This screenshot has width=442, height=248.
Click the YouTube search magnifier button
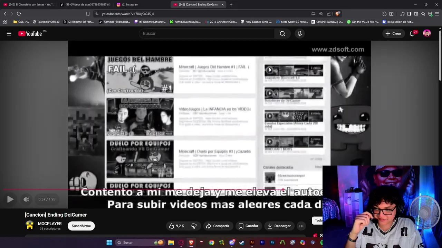click(x=282, y=33)
